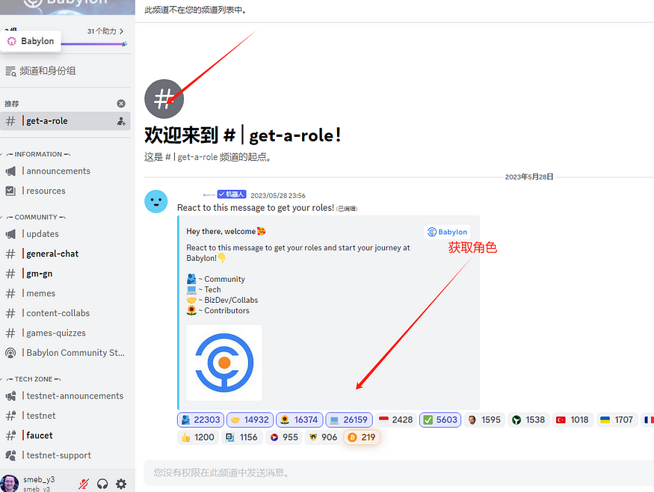Viewport: 654px width, 492px height.
Task: Click the locked hash icon beside faucet
Action: pyautogui.click(x=10, y=436)
